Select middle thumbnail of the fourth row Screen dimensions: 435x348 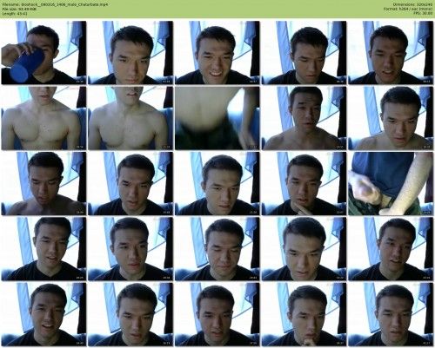tap(217, 249)
